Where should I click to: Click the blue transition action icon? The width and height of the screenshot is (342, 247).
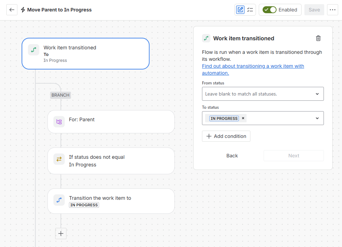pyautogui.click(x=59, y=200)
